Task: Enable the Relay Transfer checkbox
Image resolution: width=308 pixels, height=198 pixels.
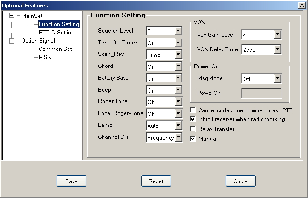Action: (193, 129)
